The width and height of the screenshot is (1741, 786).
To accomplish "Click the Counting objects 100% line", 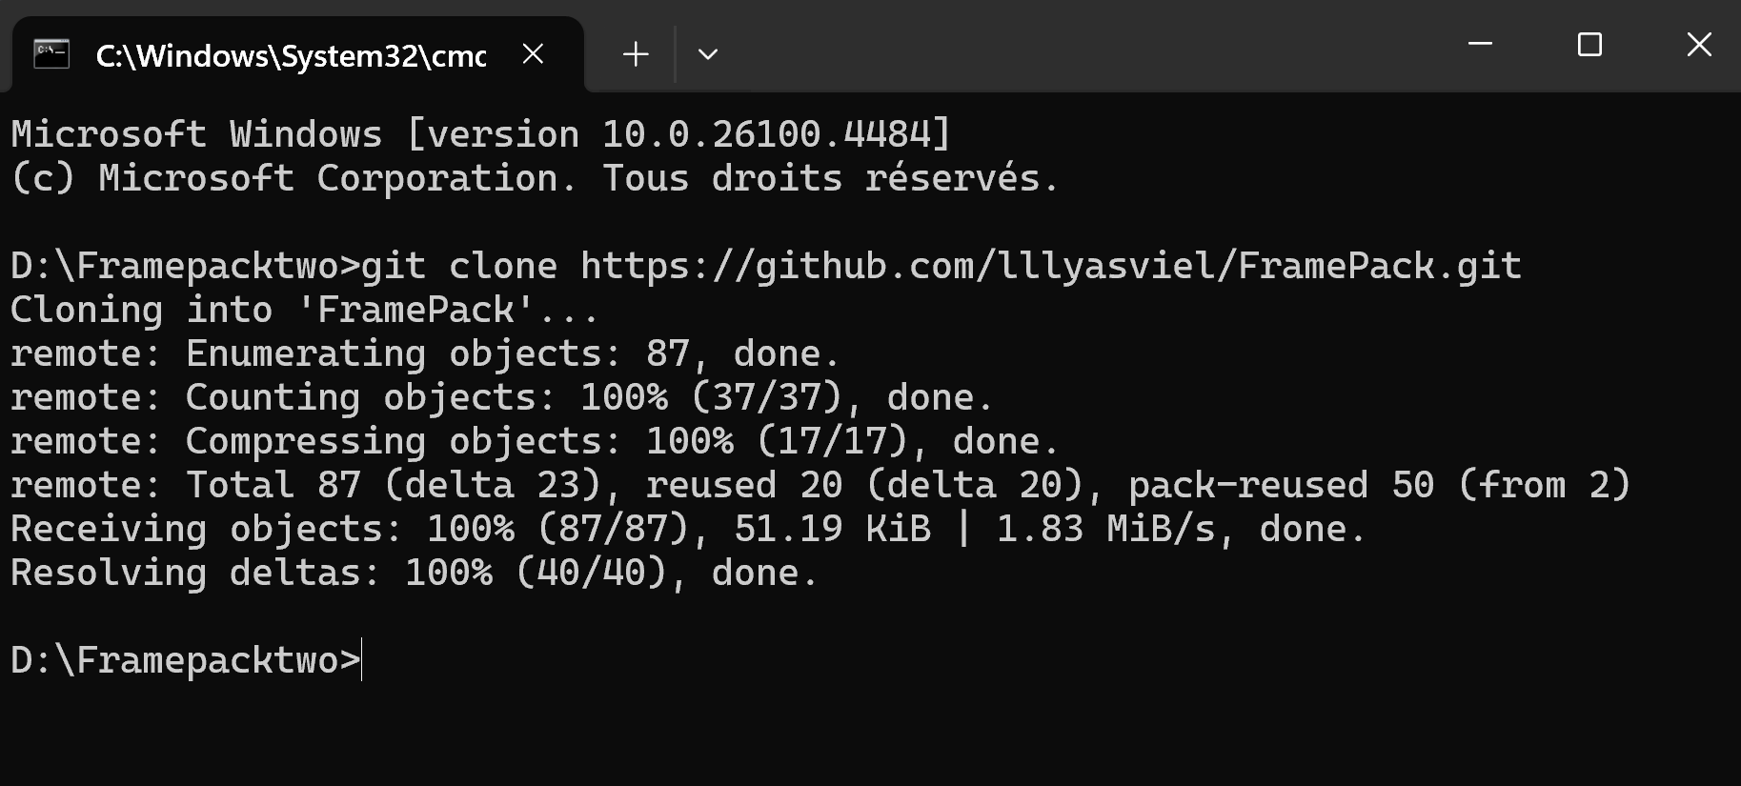I will pos(502,397).
